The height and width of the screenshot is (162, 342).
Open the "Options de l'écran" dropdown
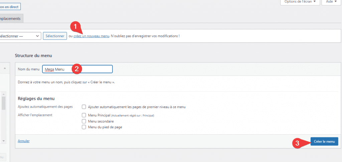(300, 2)
